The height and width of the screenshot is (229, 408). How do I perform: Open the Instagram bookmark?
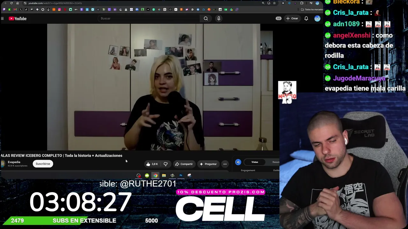(59, 10)
